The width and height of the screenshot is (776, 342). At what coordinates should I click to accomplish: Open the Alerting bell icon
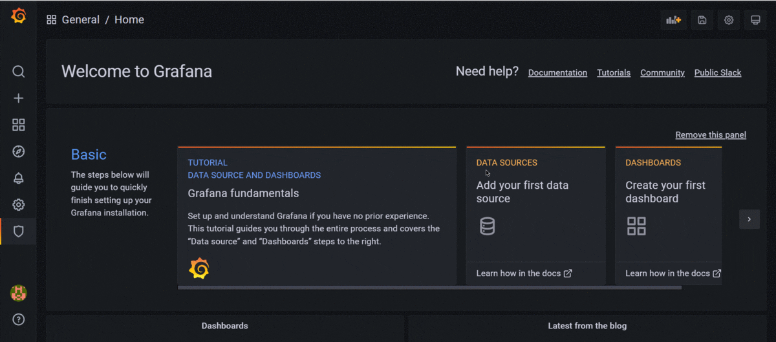[x=19, y=178]
